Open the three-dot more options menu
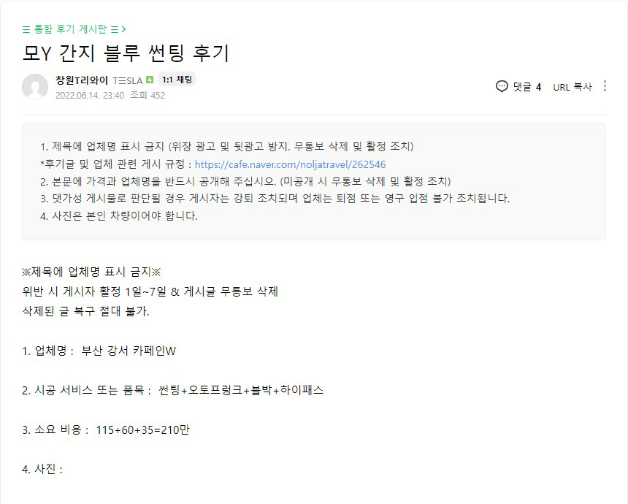 605,86
